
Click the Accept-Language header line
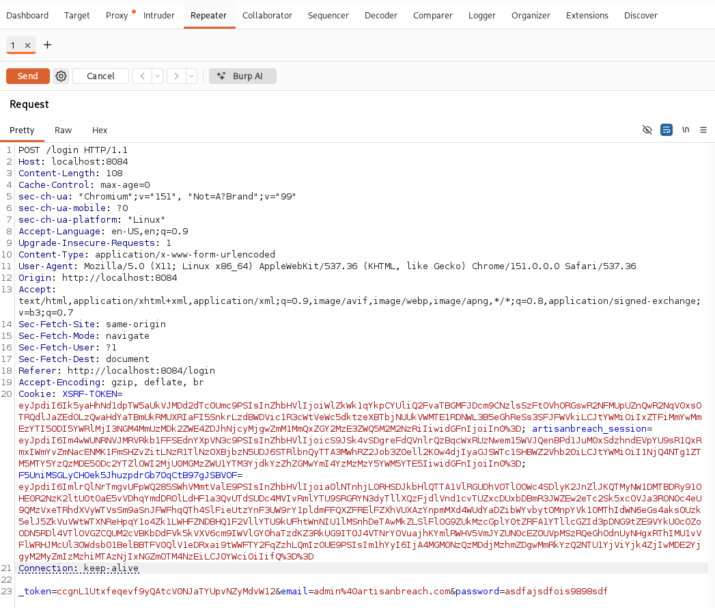103,232
